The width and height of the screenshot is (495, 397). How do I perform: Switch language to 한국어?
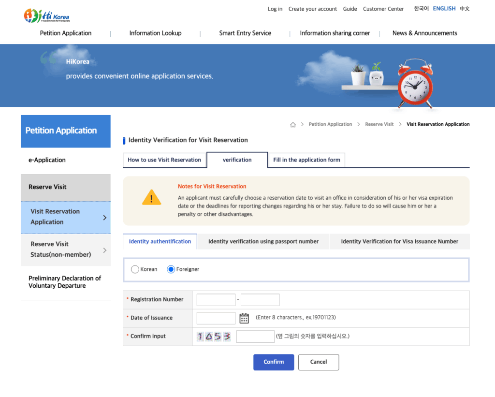tap(421, 9)
